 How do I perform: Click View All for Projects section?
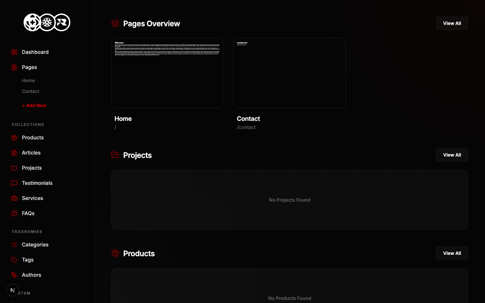(452, 155)
